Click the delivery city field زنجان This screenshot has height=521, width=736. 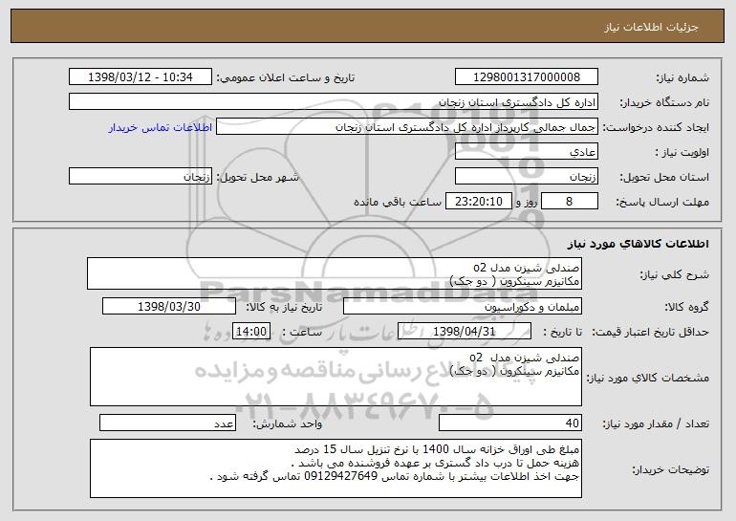(141, 177)
